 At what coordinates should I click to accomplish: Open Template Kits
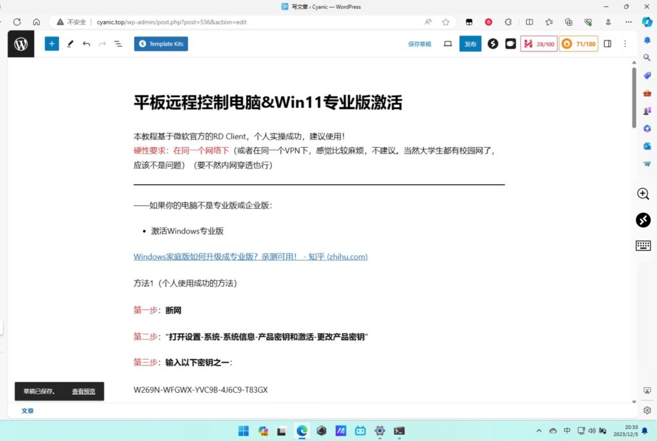(161, 44)
